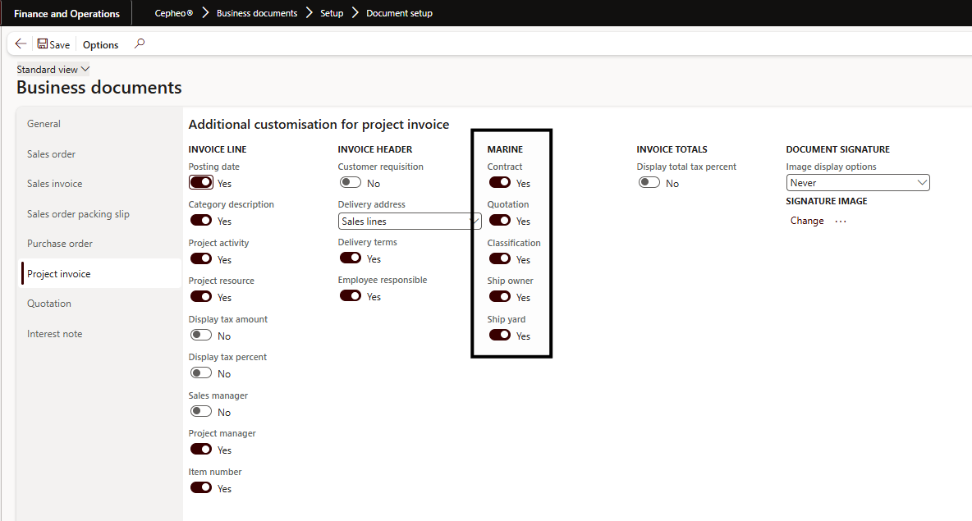This screenshot has width=972, height=521.
Task: Click the search magnifier icon
Action: click(x=140, y=44)
